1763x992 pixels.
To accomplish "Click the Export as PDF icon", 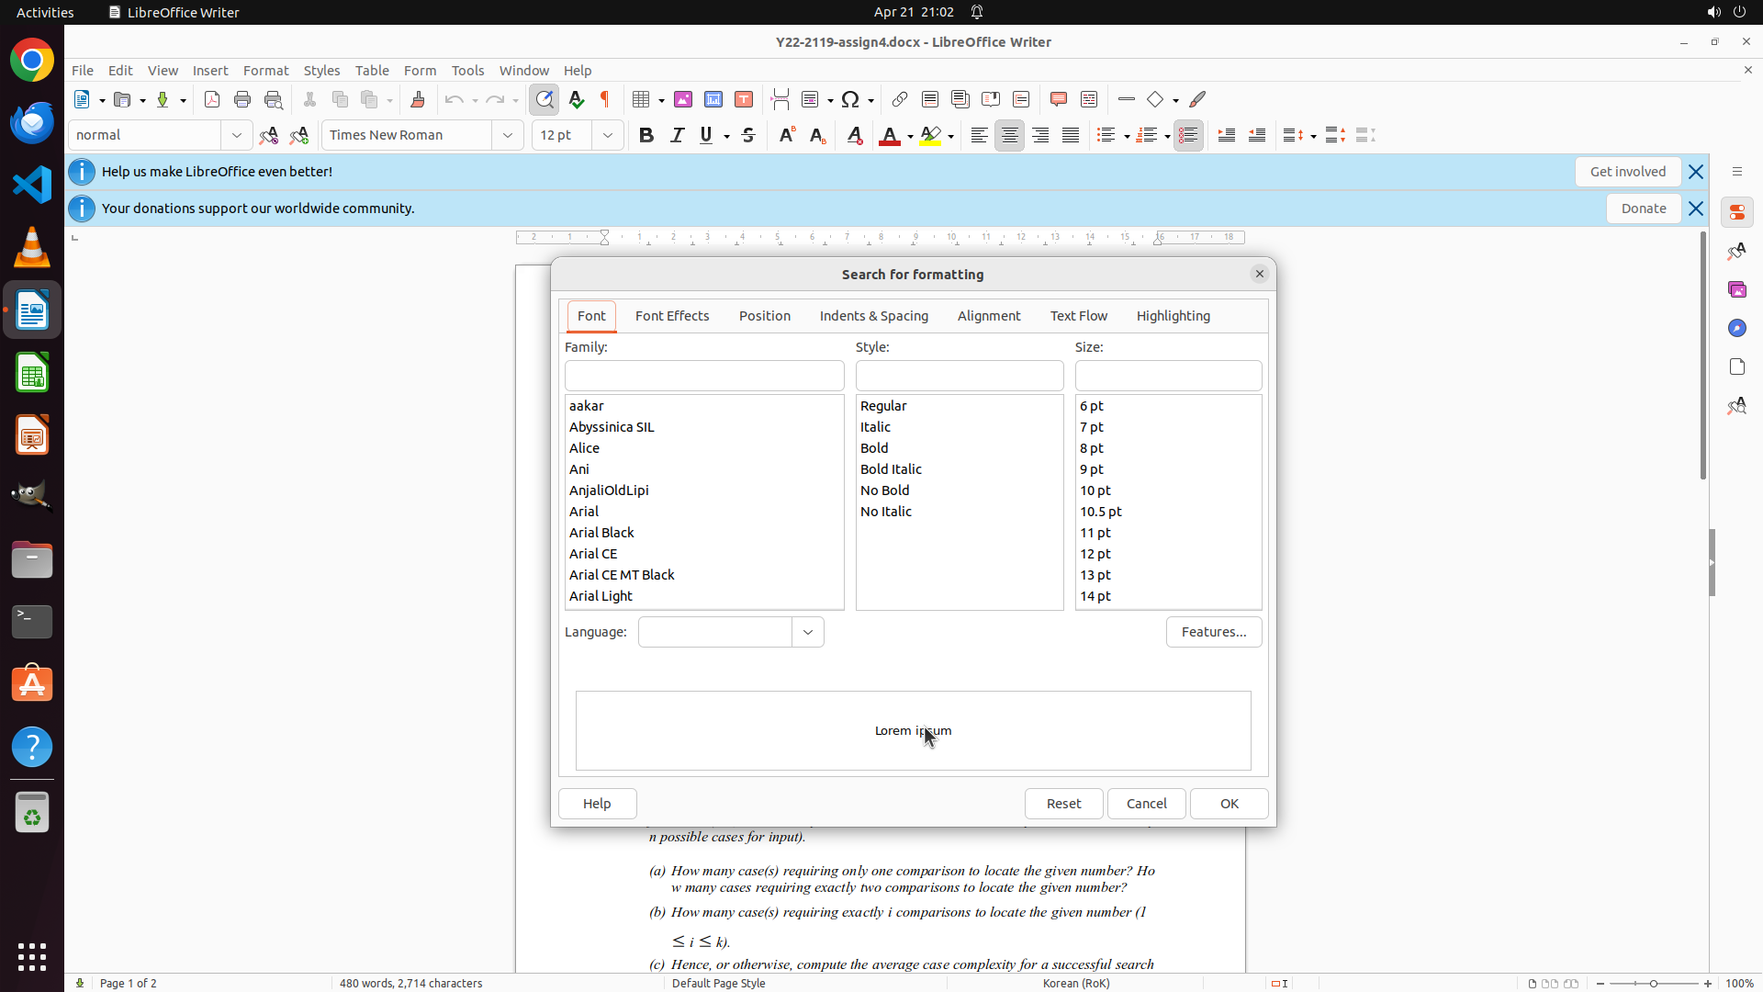I will (x=212, y=99).
